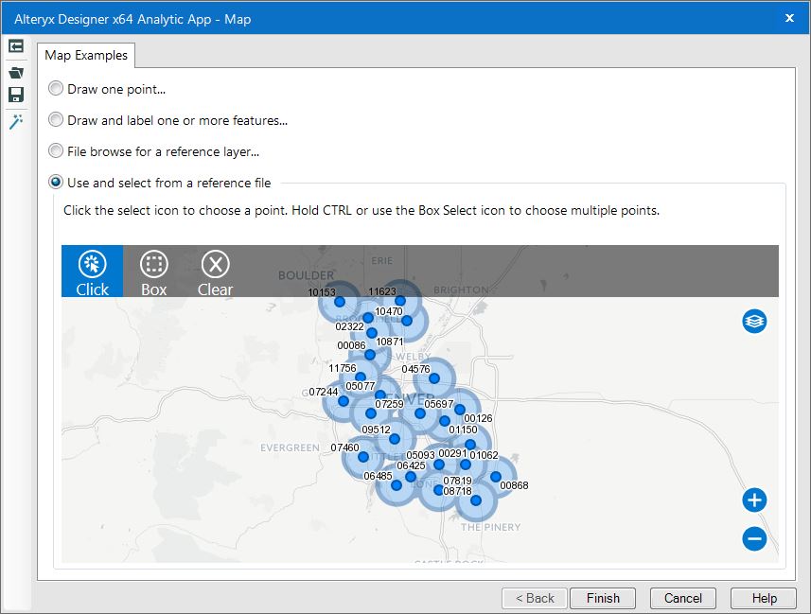
Task: Click the Clear selection icon
Action: [x=215, y=272]
